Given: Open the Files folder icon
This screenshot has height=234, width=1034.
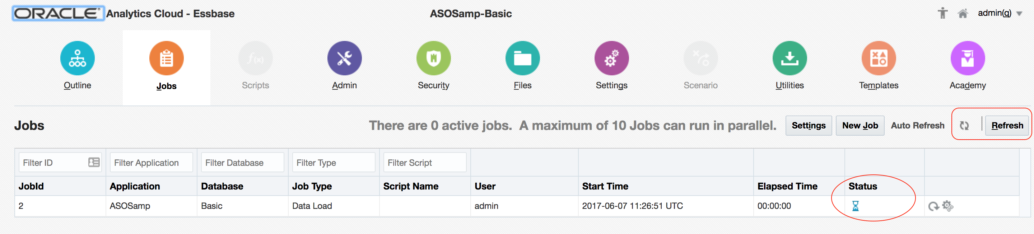Looking at the screenshot, I should [523, 58].
